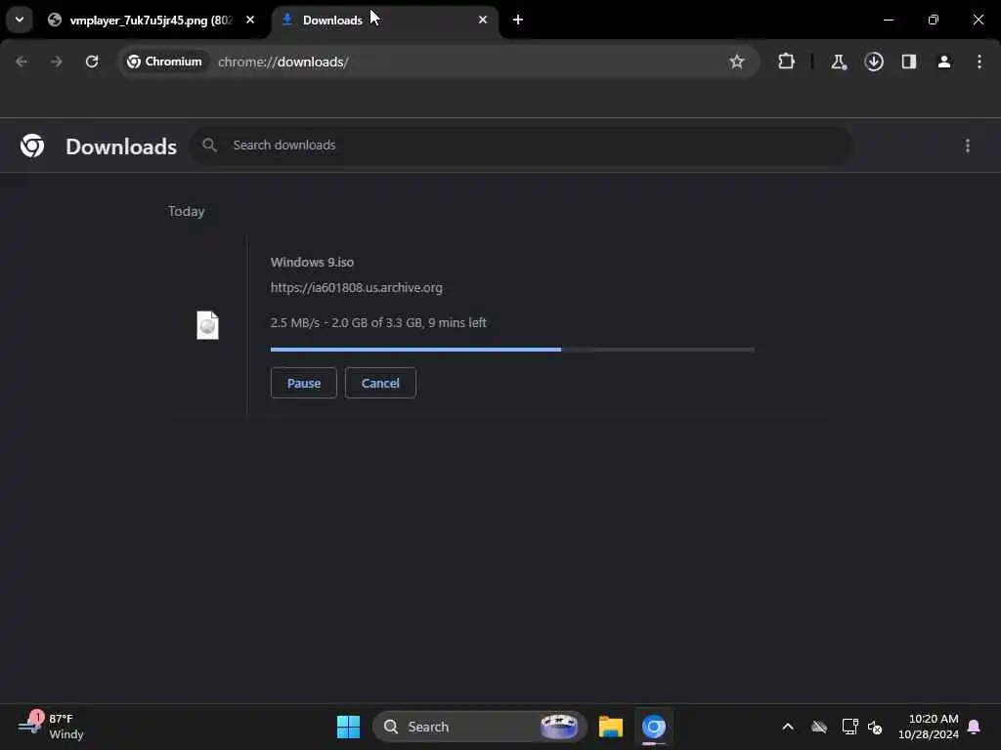This screenshot has width=1001, height=750.
Task: Click the search magnifier icon in downloads
Action: point(209,146)
